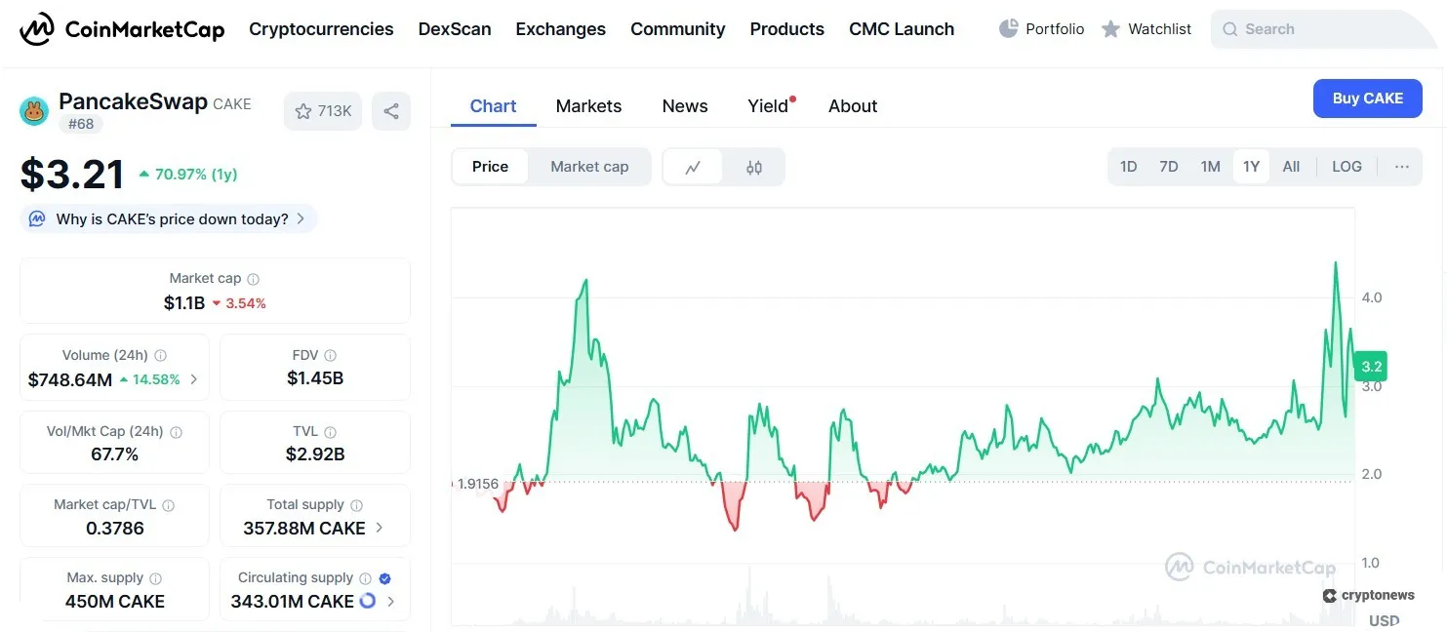Expand Why is CAKE's price down today

point(168,218)
